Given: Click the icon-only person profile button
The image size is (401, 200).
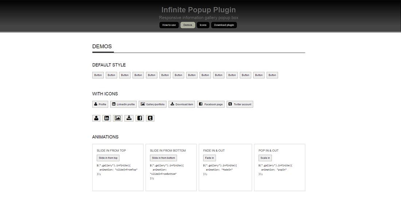Looking at the screenshot, I should tap(96, 118).
